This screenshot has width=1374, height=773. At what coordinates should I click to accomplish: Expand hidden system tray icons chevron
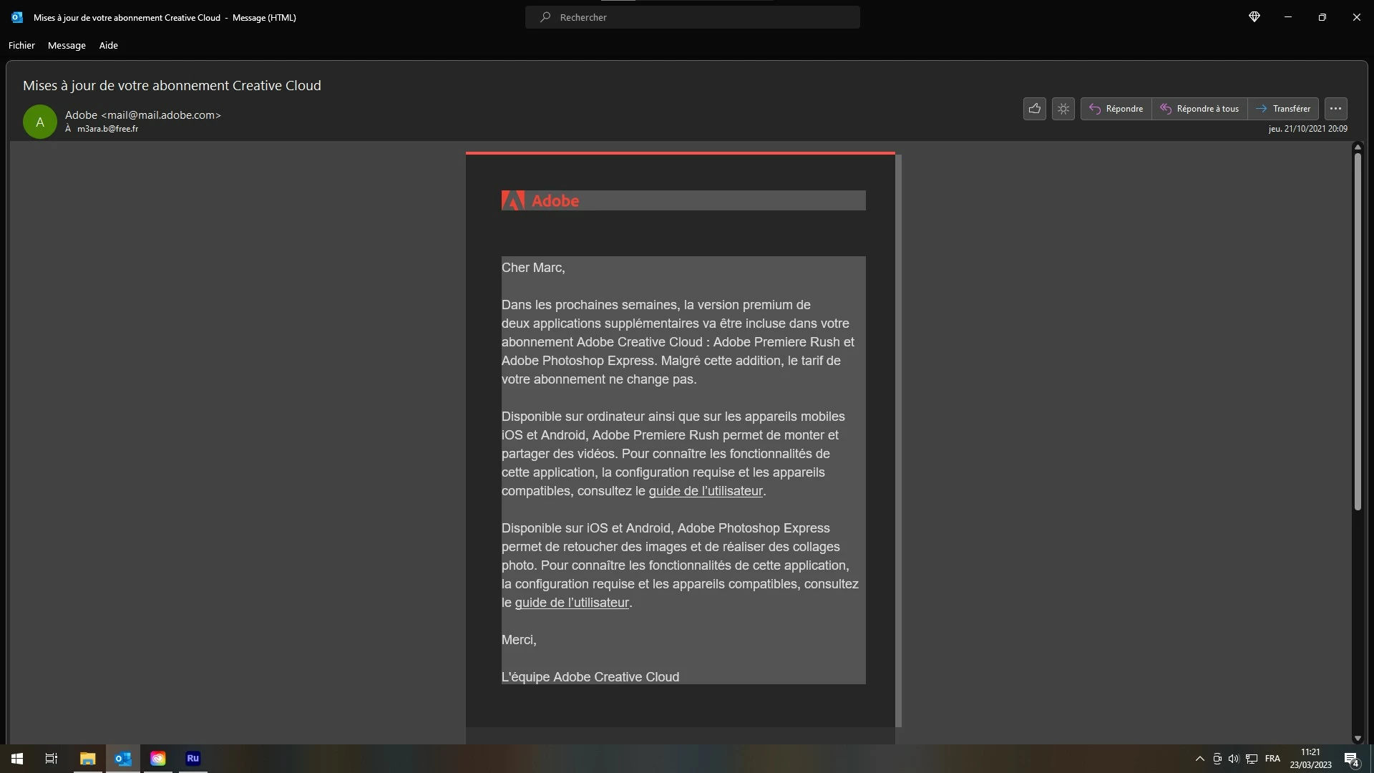[1199, 759]
